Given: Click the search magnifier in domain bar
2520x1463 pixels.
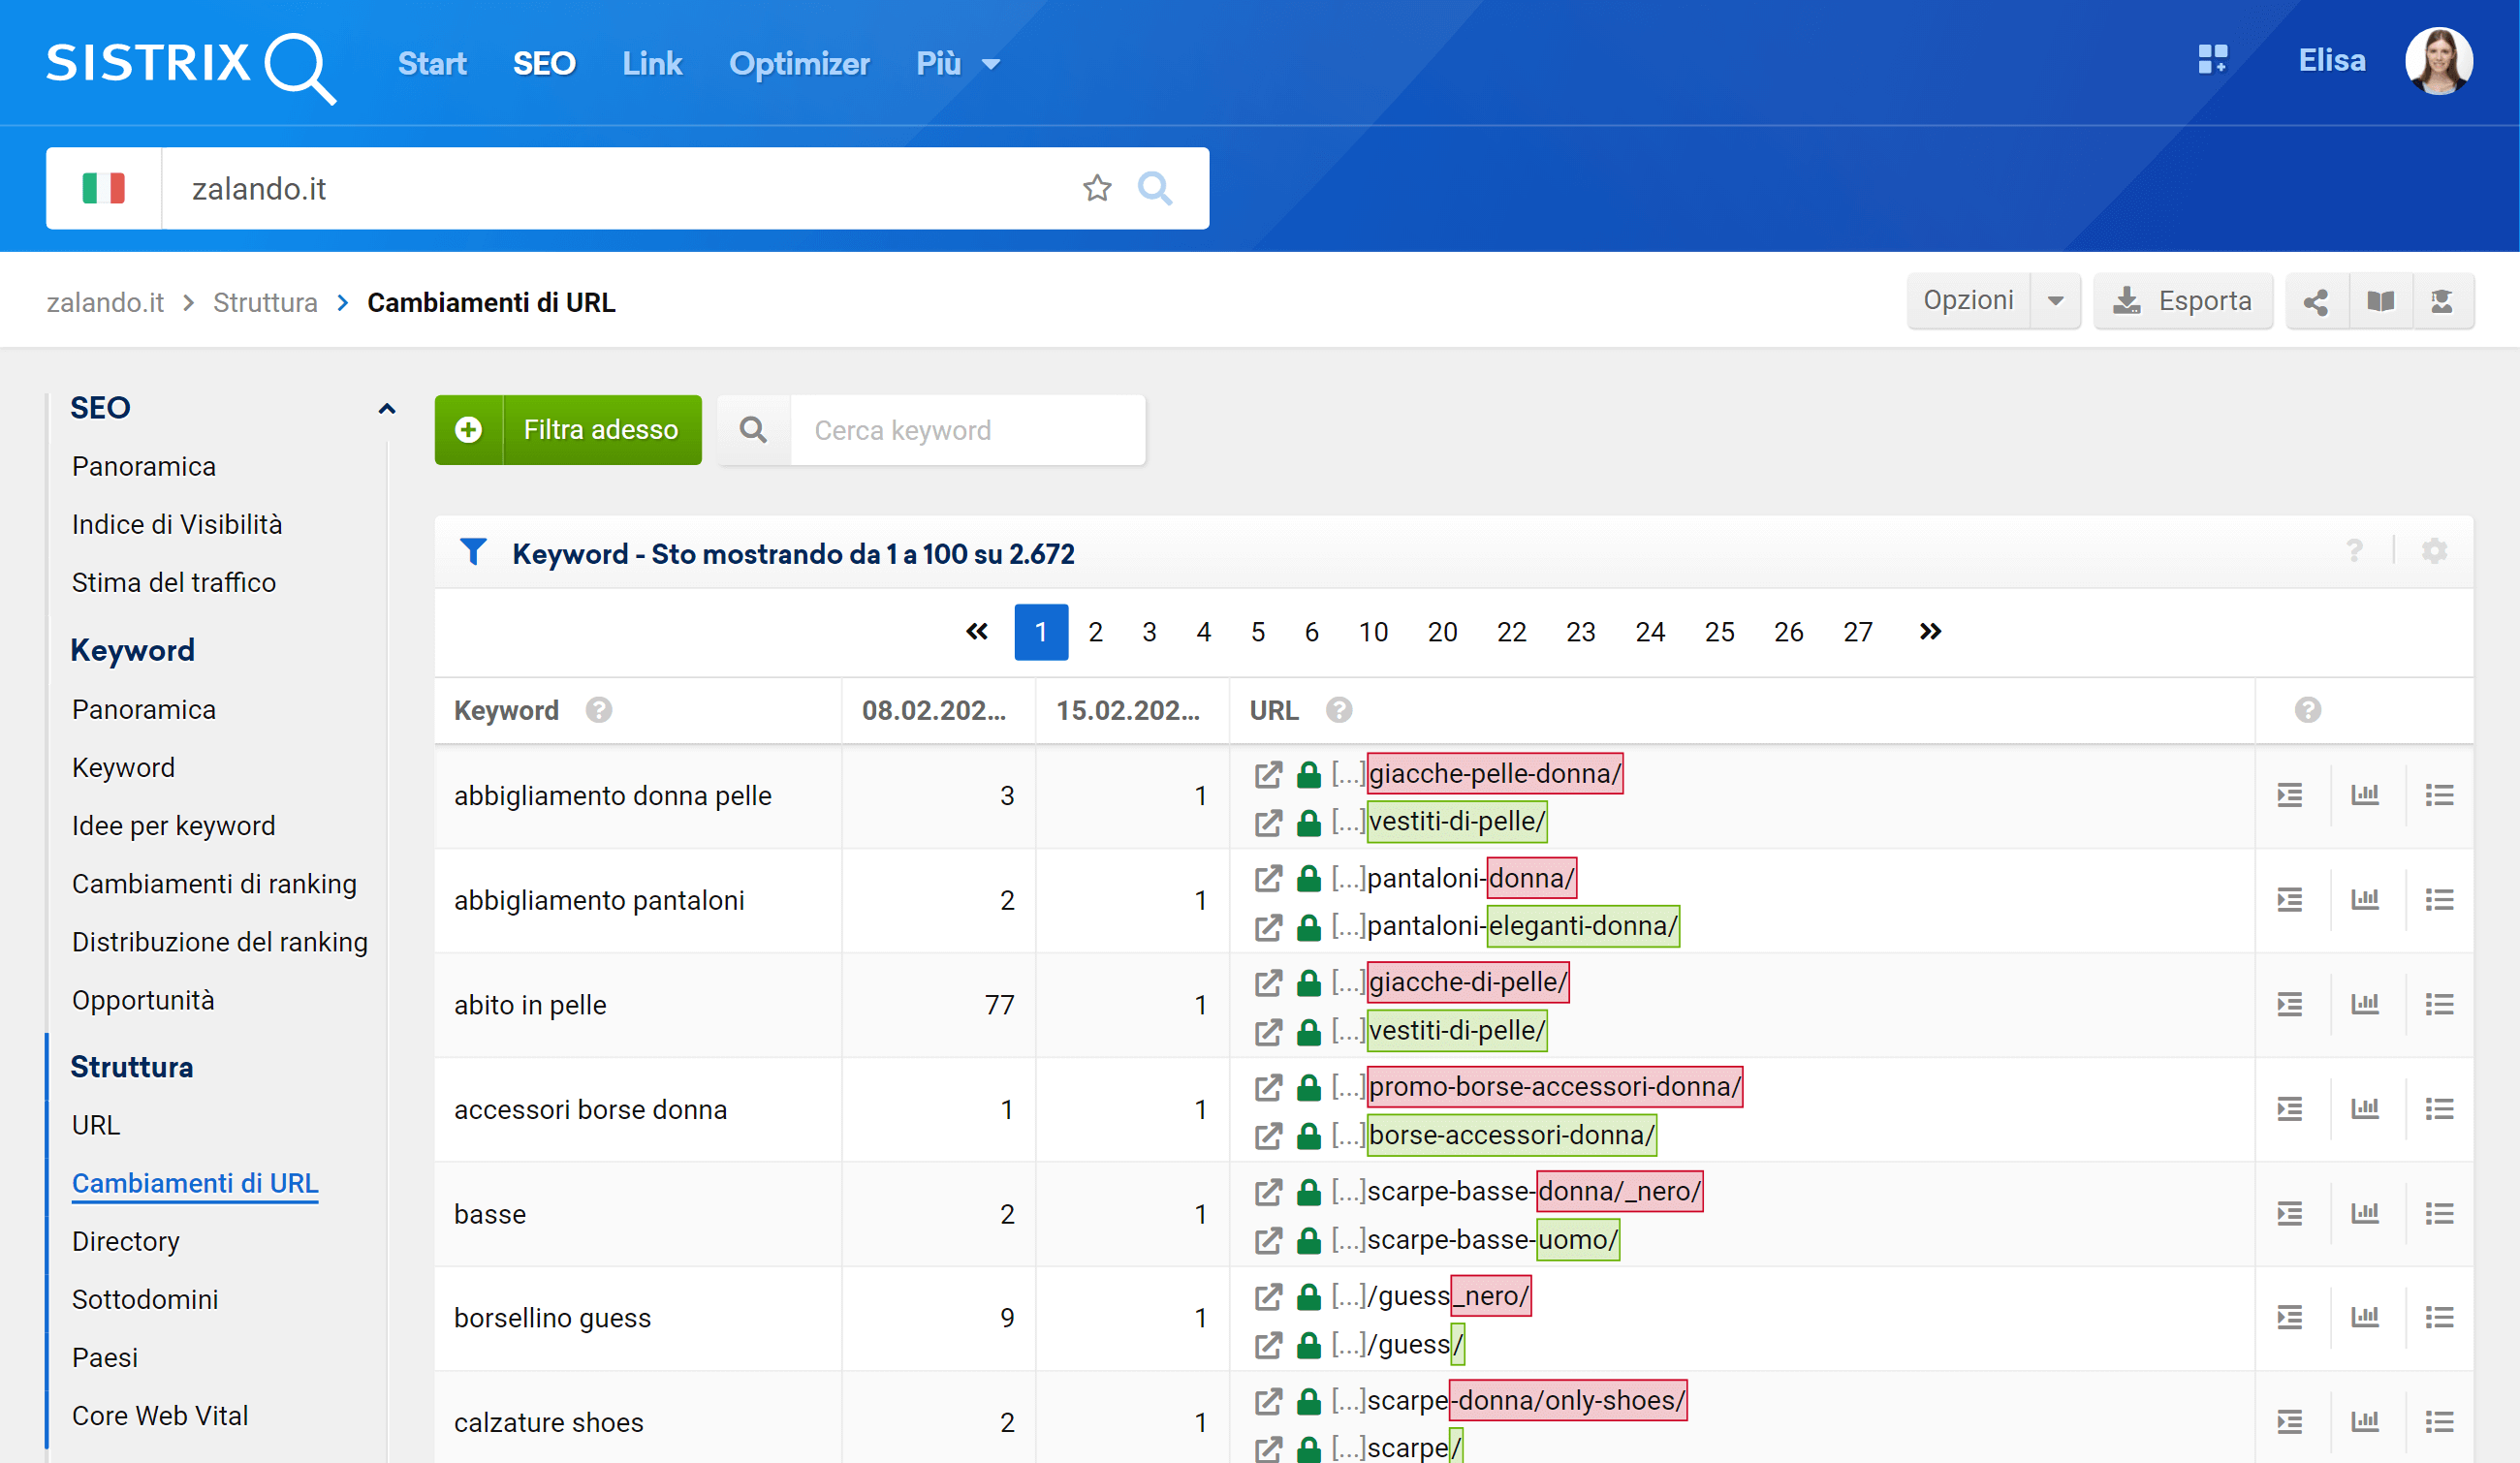Looking at the screenshot, I should click(1155, 188).
